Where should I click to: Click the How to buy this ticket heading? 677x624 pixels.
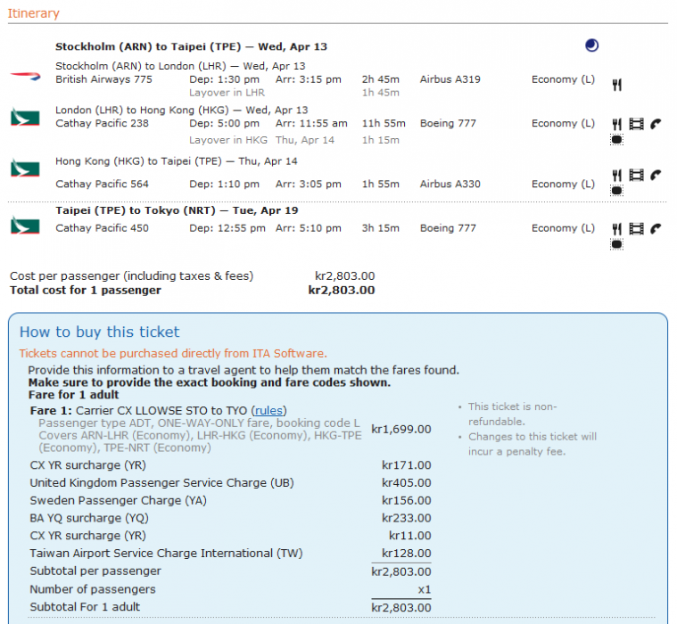tap(99, 332)
